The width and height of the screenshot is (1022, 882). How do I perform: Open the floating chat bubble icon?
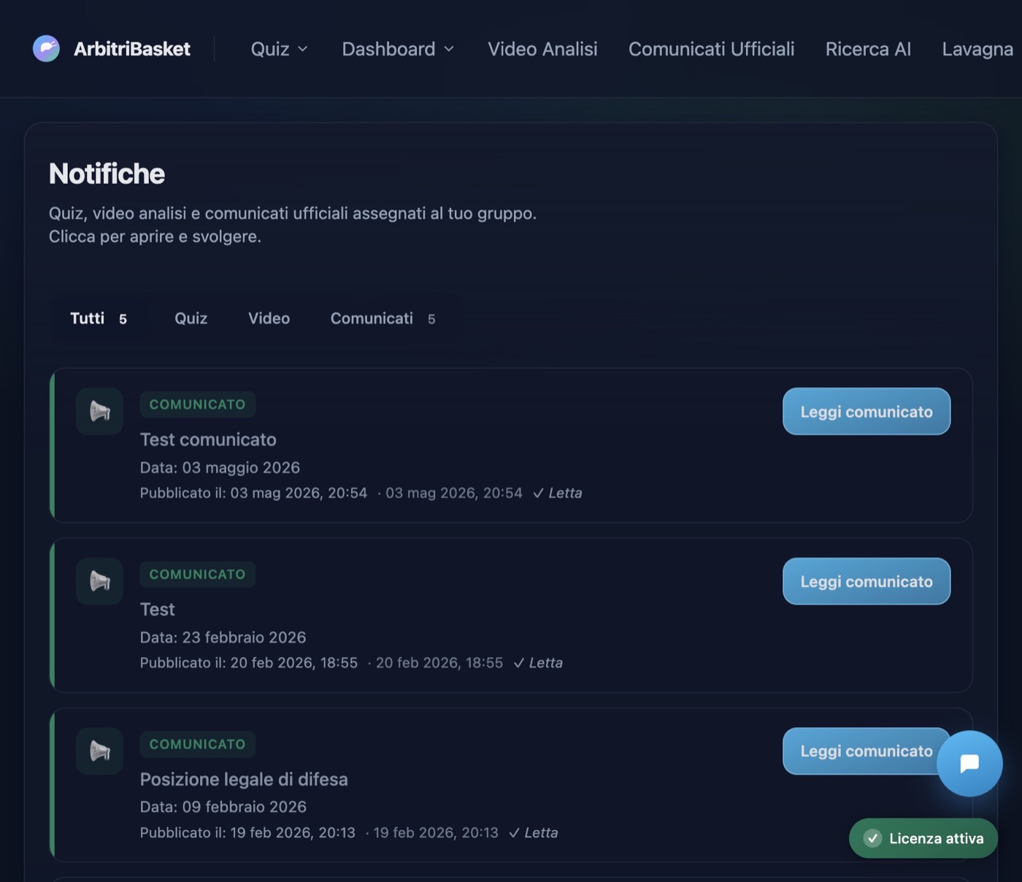pyautogui.click(x=969, y=764)
